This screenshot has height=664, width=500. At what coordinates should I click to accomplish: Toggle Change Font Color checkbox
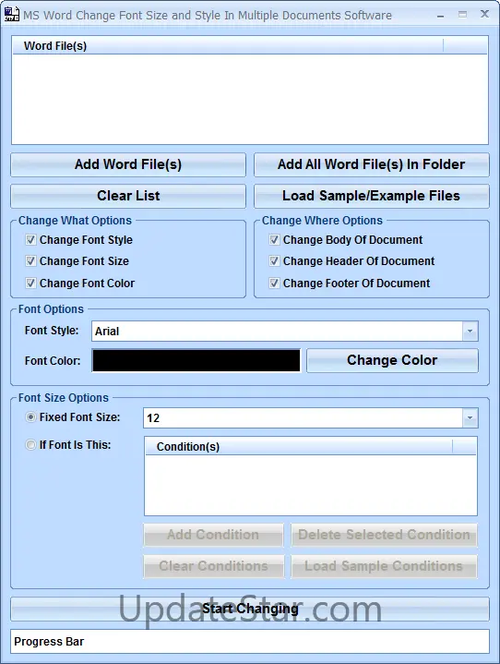click(30, 283)
